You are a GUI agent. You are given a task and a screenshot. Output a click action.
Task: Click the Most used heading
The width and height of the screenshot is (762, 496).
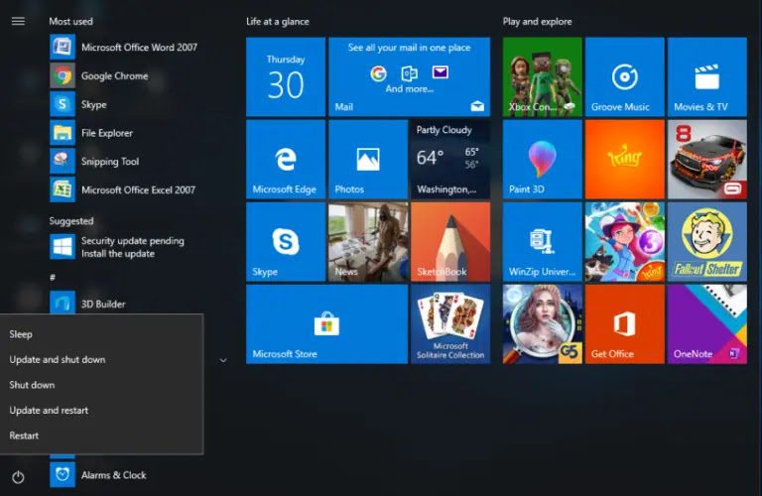point(71,22)
